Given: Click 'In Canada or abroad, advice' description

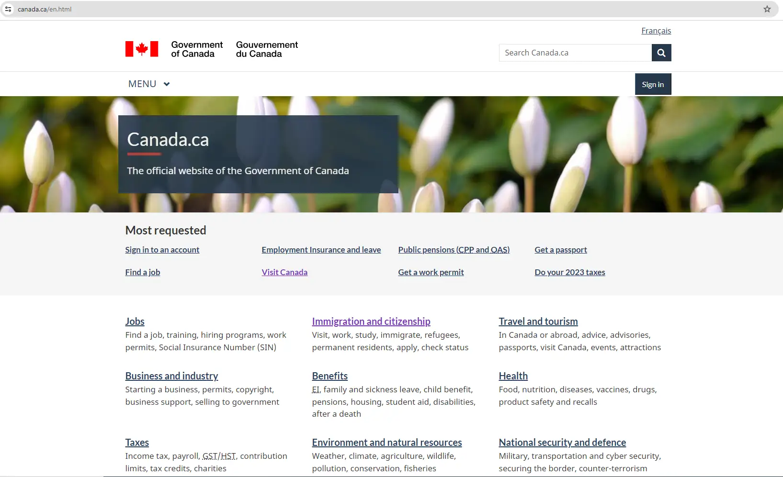Looking at the screenshot, I should point(580,341).
